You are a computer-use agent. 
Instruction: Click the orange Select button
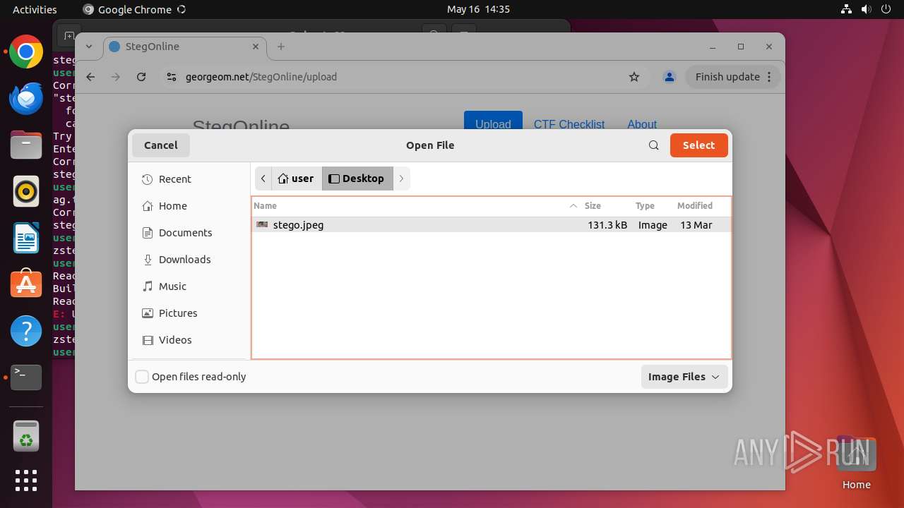(x=698, y=145)
